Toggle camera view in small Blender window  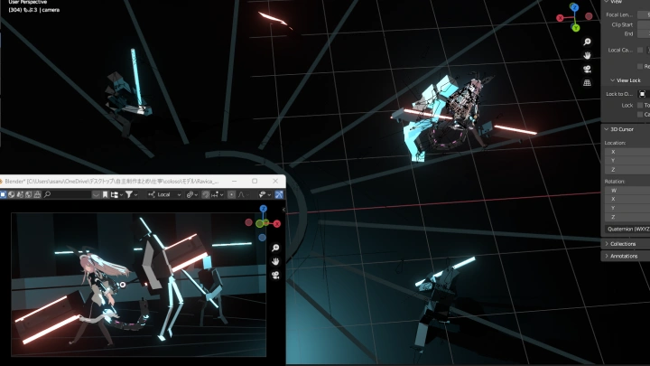(x=275, y=275)
